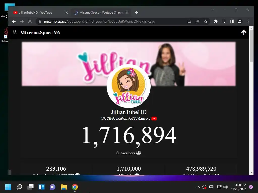Viewport: 258px width, 193px height.
Task: Open the media controls icon
Action: pos(224,21)
